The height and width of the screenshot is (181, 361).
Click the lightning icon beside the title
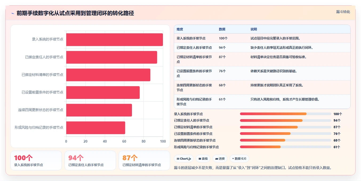[x=13, y=13]
